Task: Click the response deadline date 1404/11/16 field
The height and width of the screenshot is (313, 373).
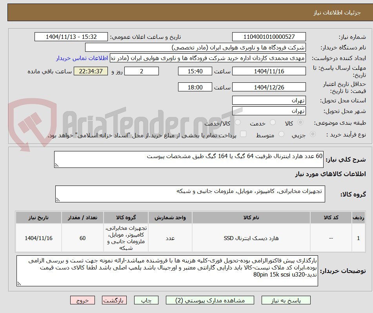Action: click(x=269, y=71)
